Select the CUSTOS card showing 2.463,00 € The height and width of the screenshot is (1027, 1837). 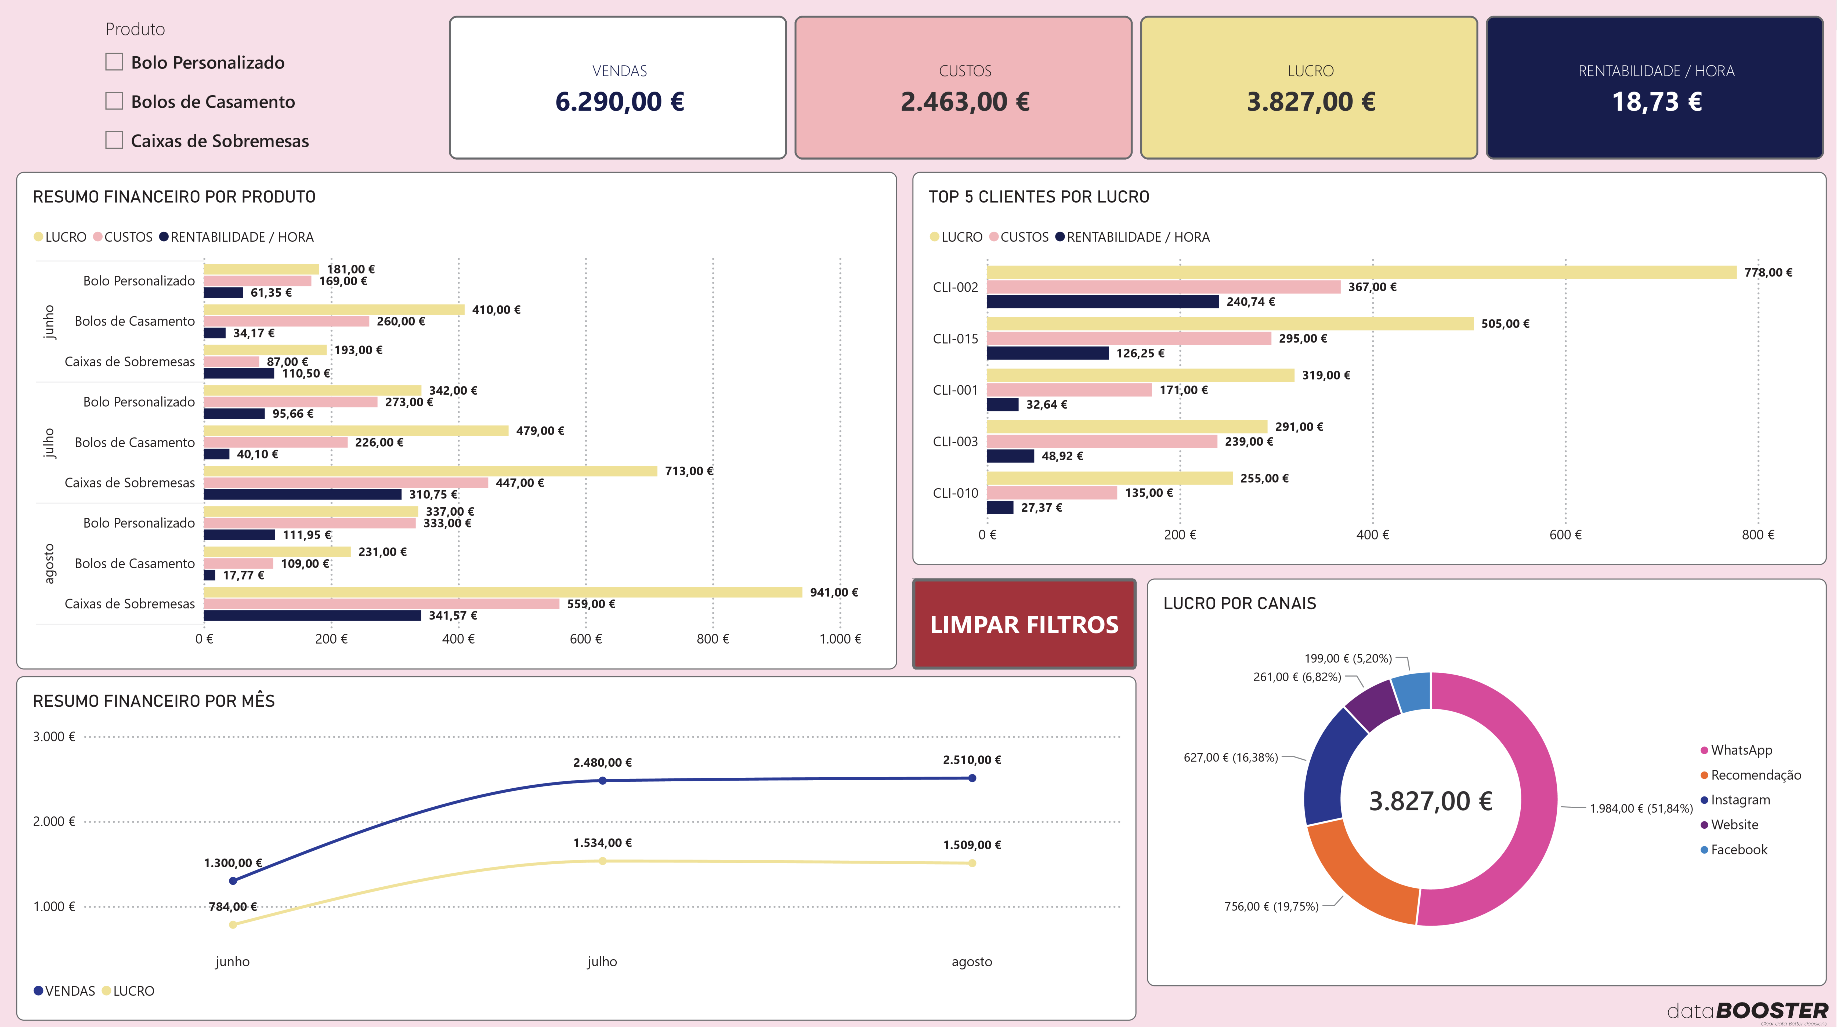tap(963, 88)
